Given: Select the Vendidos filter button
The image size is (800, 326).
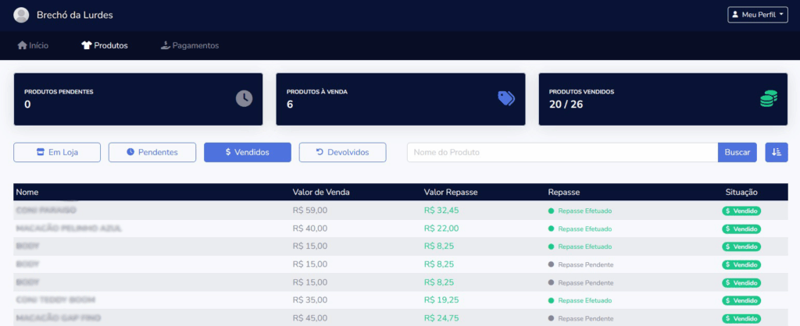Looking at the screenshot, I should [x=247, y=152].
